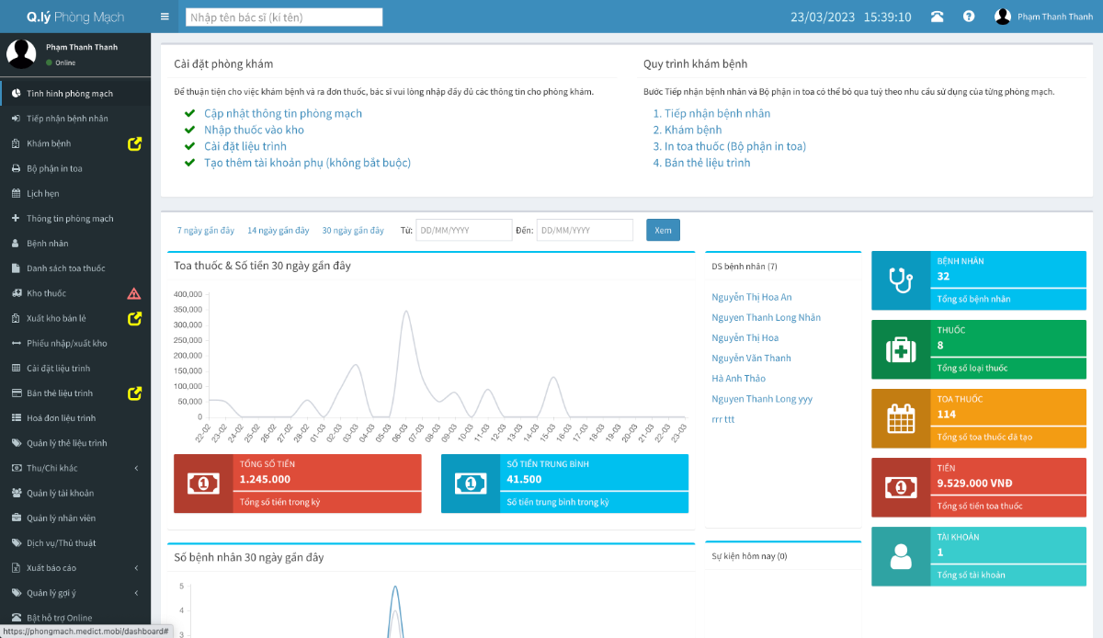The image size is (1103, 638).
Task: Open the help question-mark icon
Action: coord(968,16)
